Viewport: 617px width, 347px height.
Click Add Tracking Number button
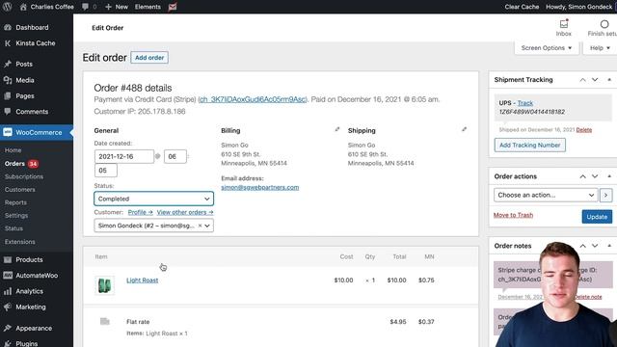[x=529, y=146]
